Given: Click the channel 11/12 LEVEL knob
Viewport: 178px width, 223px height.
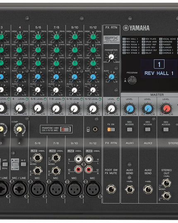Looking at the screenshot, I should coord(93,109).
